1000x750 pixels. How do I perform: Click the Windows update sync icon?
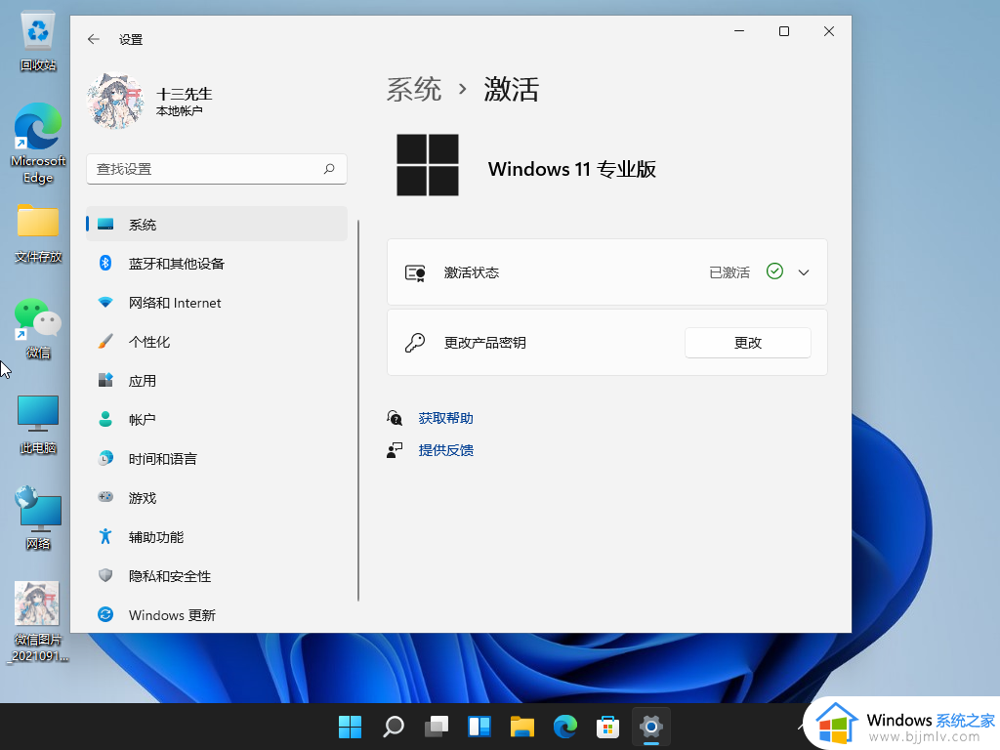[105, 614]
